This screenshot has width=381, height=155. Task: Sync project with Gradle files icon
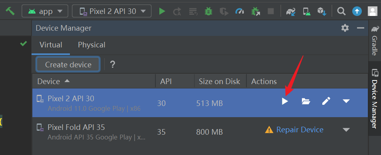pyautogui.click(x=291, y=11)
